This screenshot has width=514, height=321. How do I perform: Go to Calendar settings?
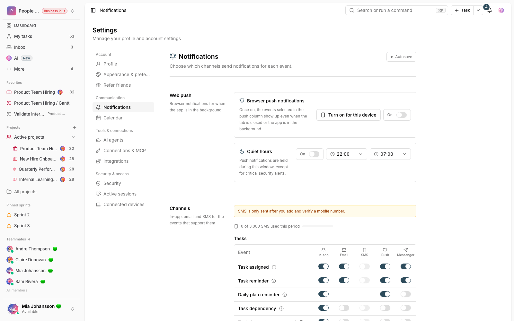click(x=123, y=118)
